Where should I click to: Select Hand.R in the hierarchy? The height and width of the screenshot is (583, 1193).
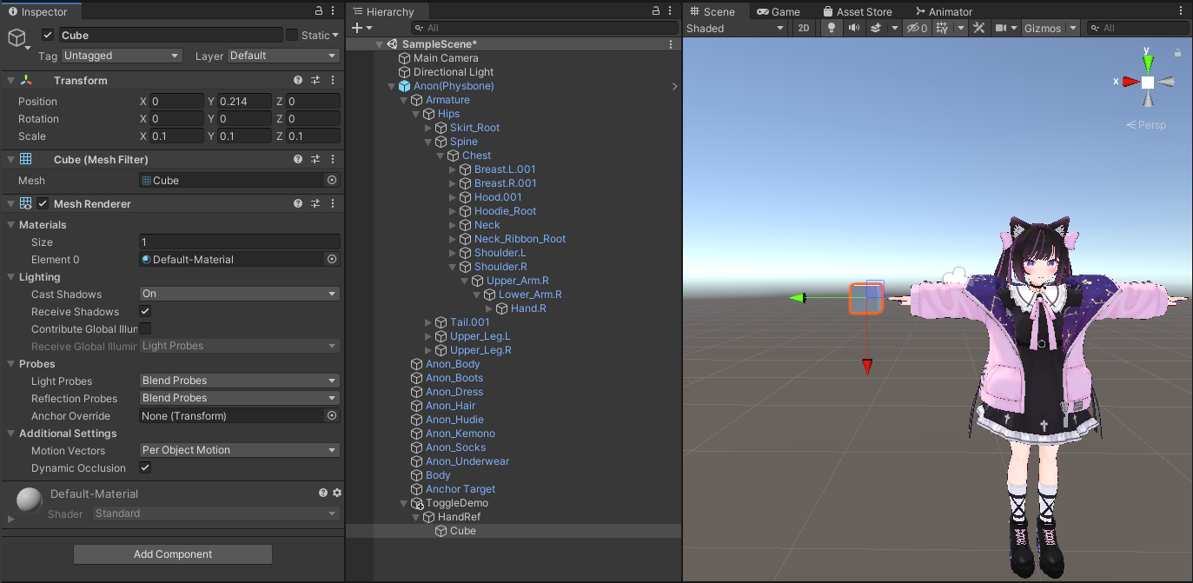(528, 308)
